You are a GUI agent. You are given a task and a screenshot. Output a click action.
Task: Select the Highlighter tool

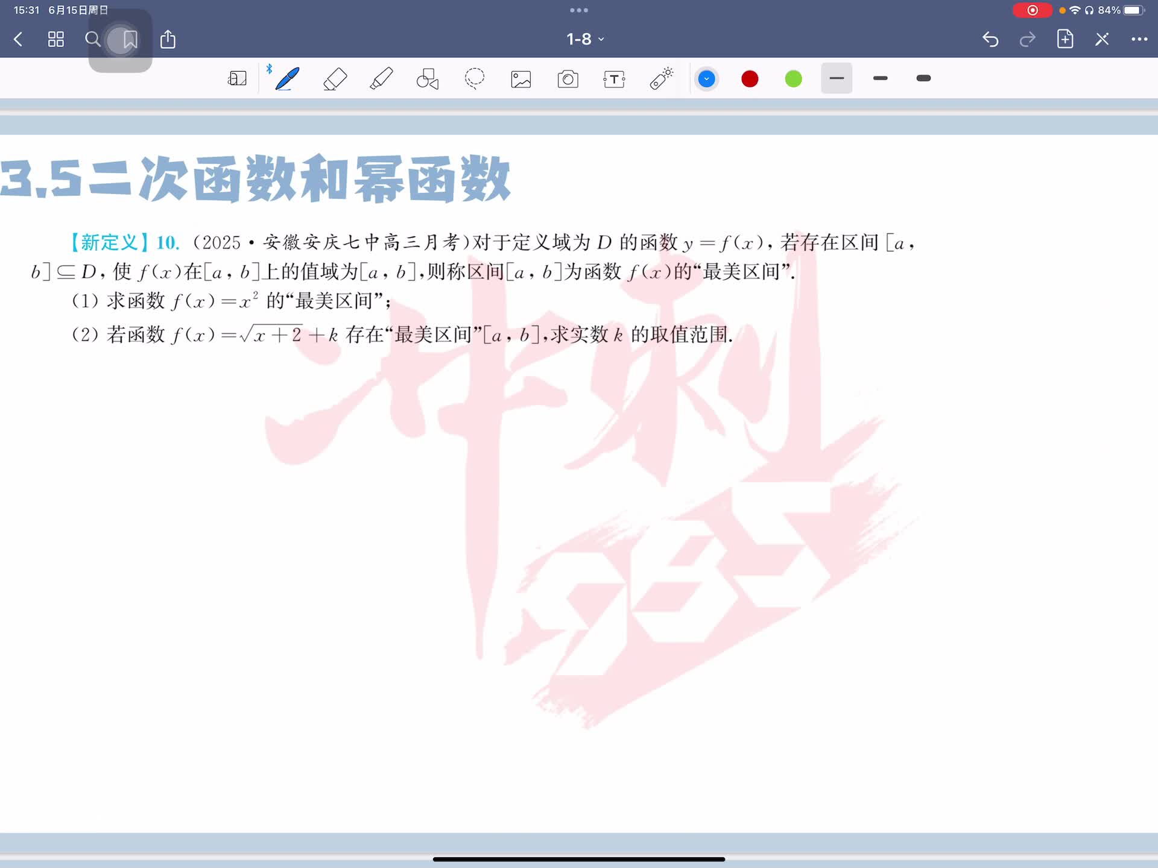[x=381, y=79]
